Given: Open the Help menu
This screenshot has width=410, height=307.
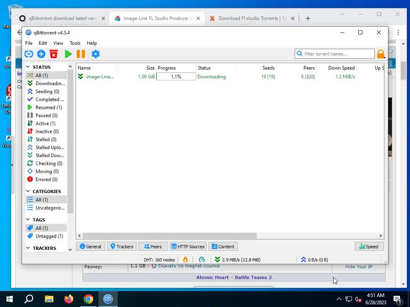Looking at the screenshot, I should pyautogui.click(x=92, y=43).
